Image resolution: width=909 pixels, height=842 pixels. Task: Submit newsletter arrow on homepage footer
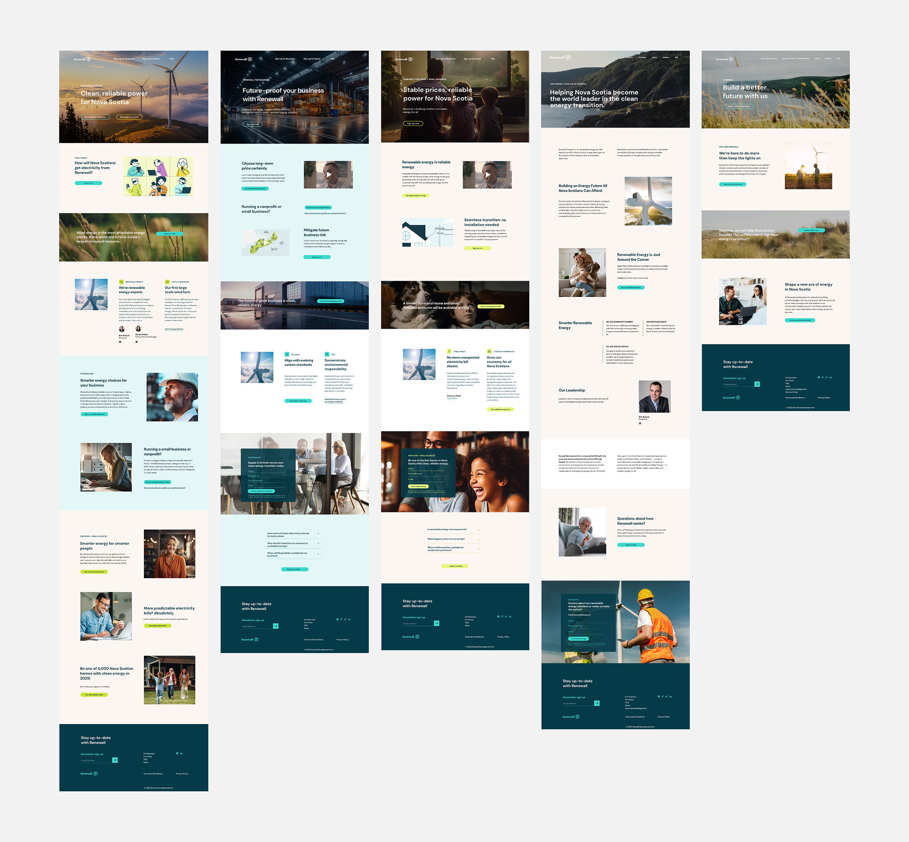click(115, 760)
